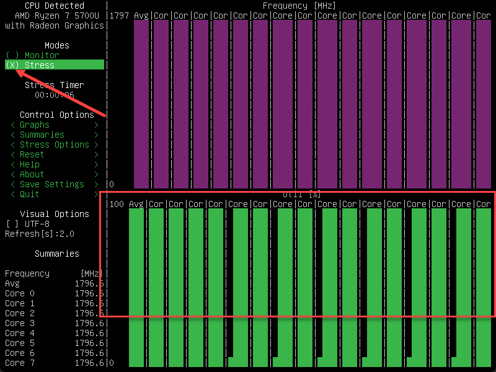
Task: Click the Avg green utilization bar
Action: click(136, 288)
